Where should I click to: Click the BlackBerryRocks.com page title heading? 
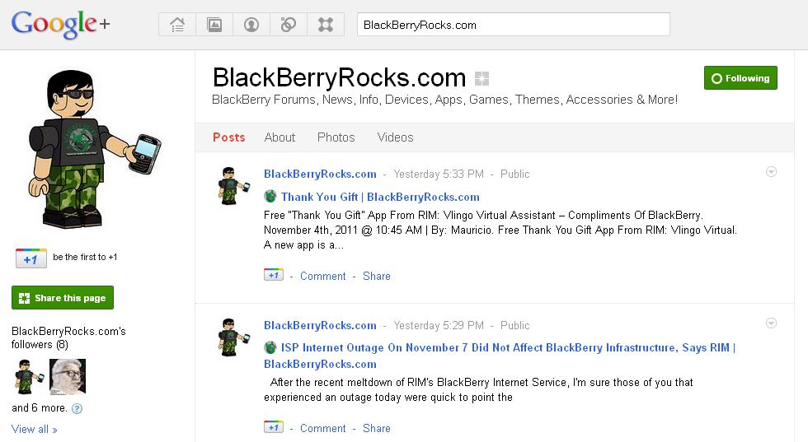(x=339, y=77)
